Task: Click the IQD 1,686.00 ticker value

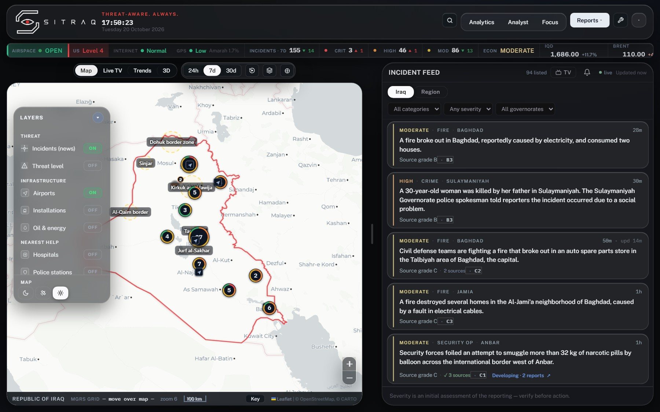Action: pos(565,54)
